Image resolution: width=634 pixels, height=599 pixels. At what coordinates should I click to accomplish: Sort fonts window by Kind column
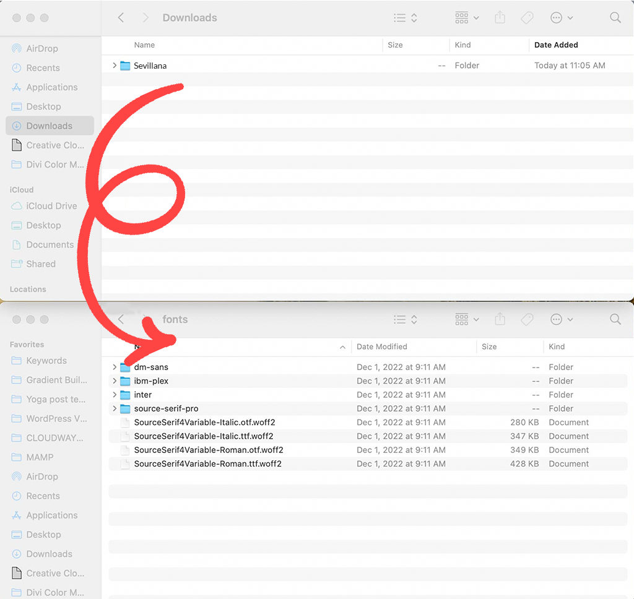coord(557,347)
